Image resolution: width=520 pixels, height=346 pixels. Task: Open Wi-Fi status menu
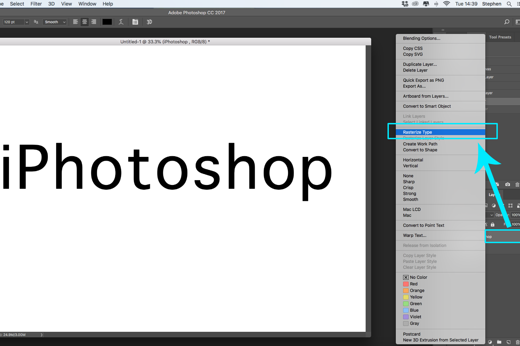pyautogui.click(x=447, y=4)
